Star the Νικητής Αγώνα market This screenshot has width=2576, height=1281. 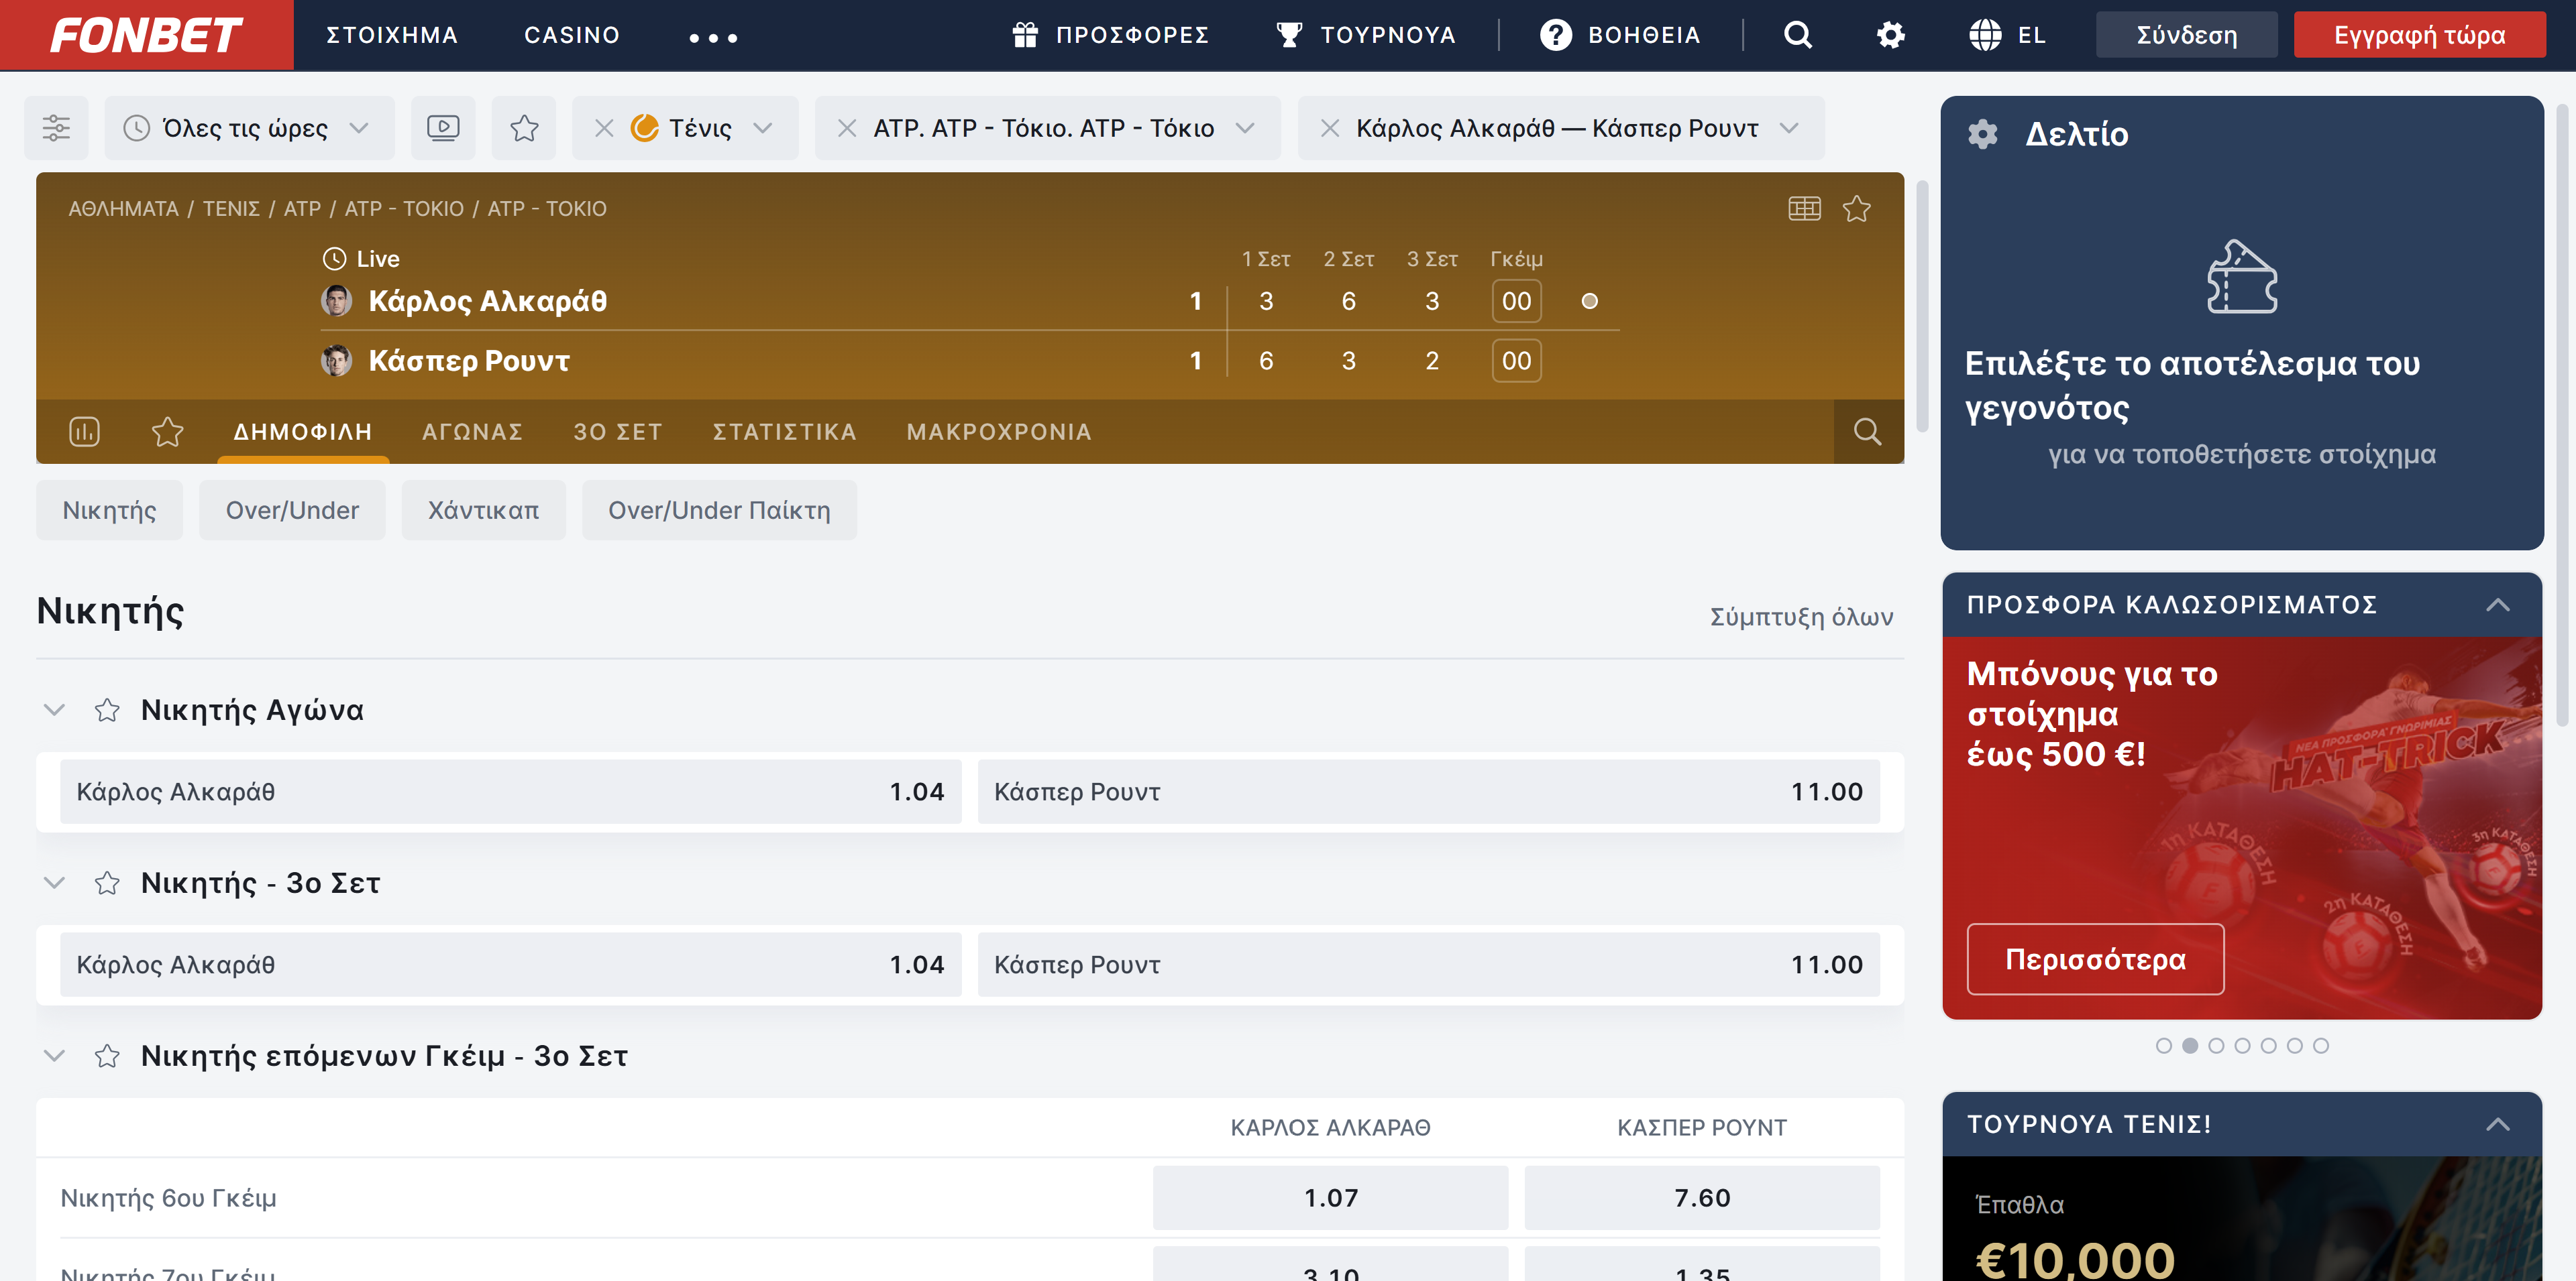[107, 711]
